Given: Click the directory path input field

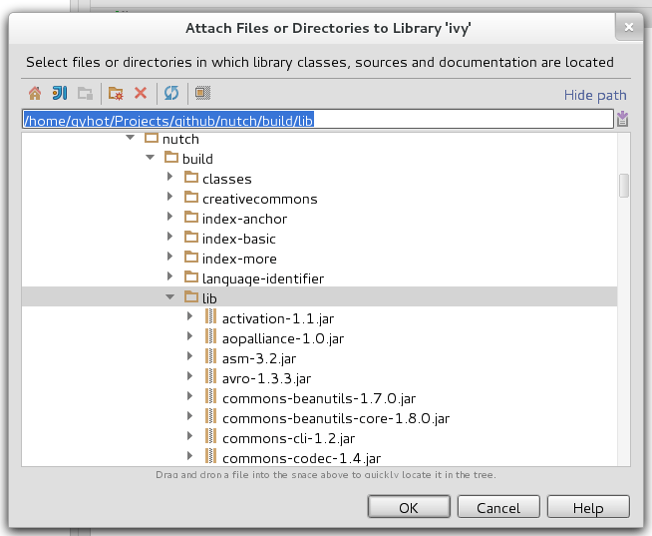Looking at the screenshot, I should [318, 119].
